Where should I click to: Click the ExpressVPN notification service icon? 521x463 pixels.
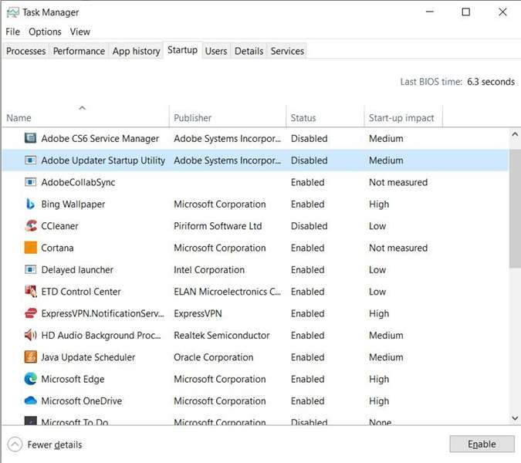(x=31, y=313)
